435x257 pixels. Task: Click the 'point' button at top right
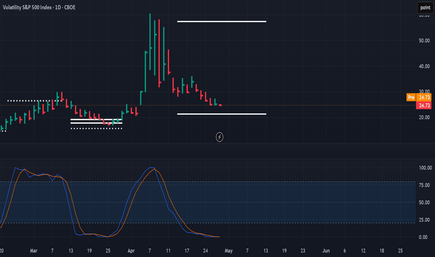425,8
